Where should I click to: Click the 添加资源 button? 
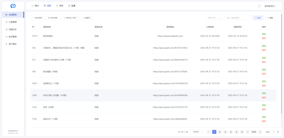click(37, 18)
